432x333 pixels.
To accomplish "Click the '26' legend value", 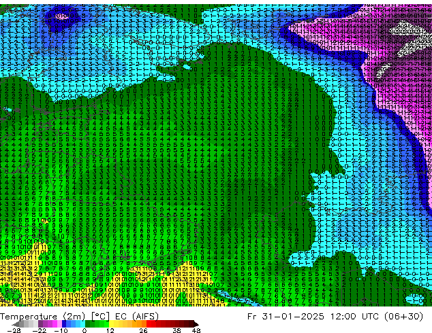I will point(143,330).
